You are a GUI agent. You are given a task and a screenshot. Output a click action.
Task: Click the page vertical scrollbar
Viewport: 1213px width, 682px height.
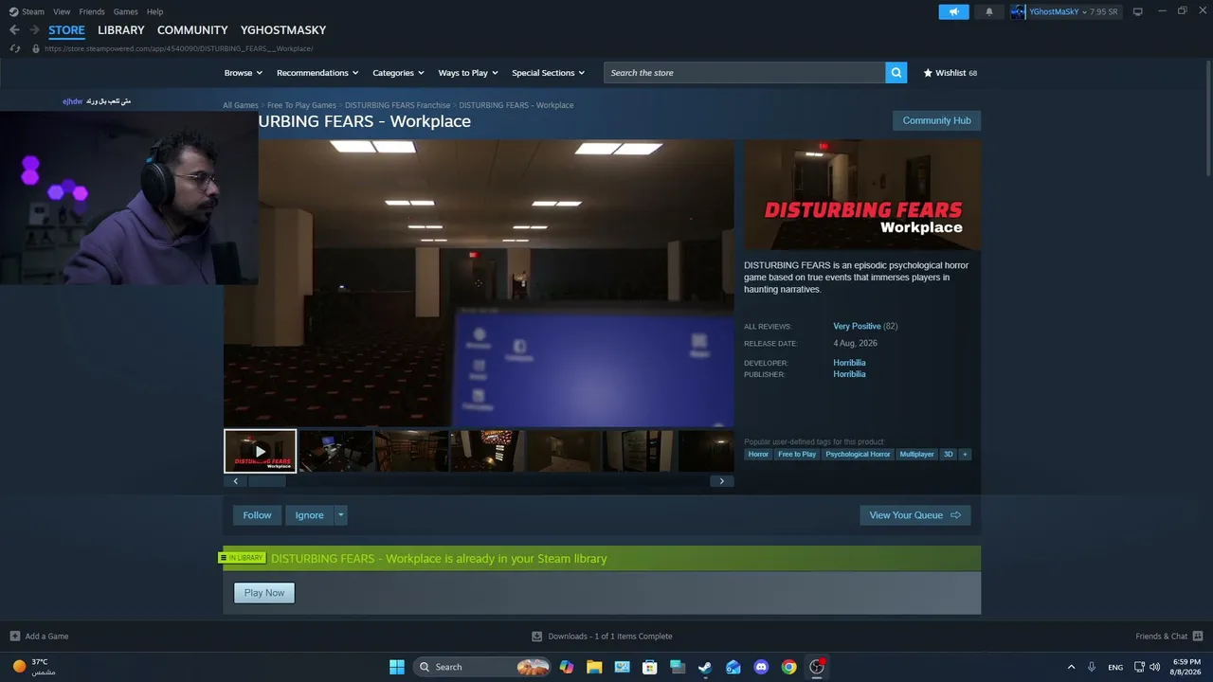[x=1207, y=118]
